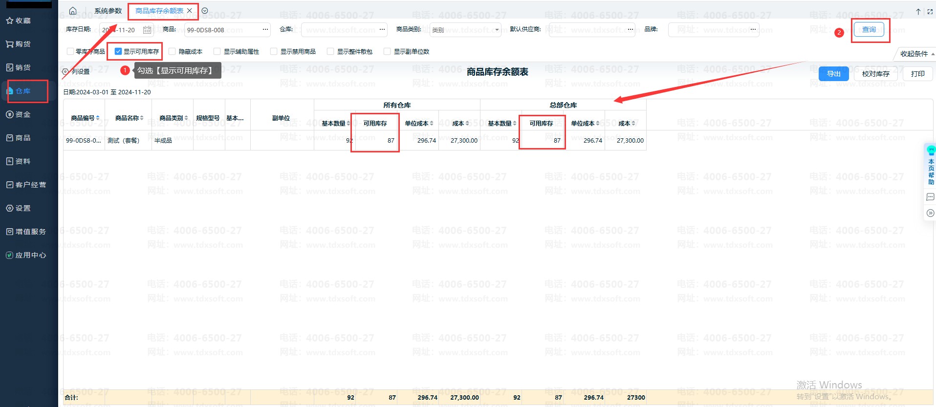The image size is (936, 407).
Task: Open the 仓库 selector ellipsis
Action: click(382, 30)
